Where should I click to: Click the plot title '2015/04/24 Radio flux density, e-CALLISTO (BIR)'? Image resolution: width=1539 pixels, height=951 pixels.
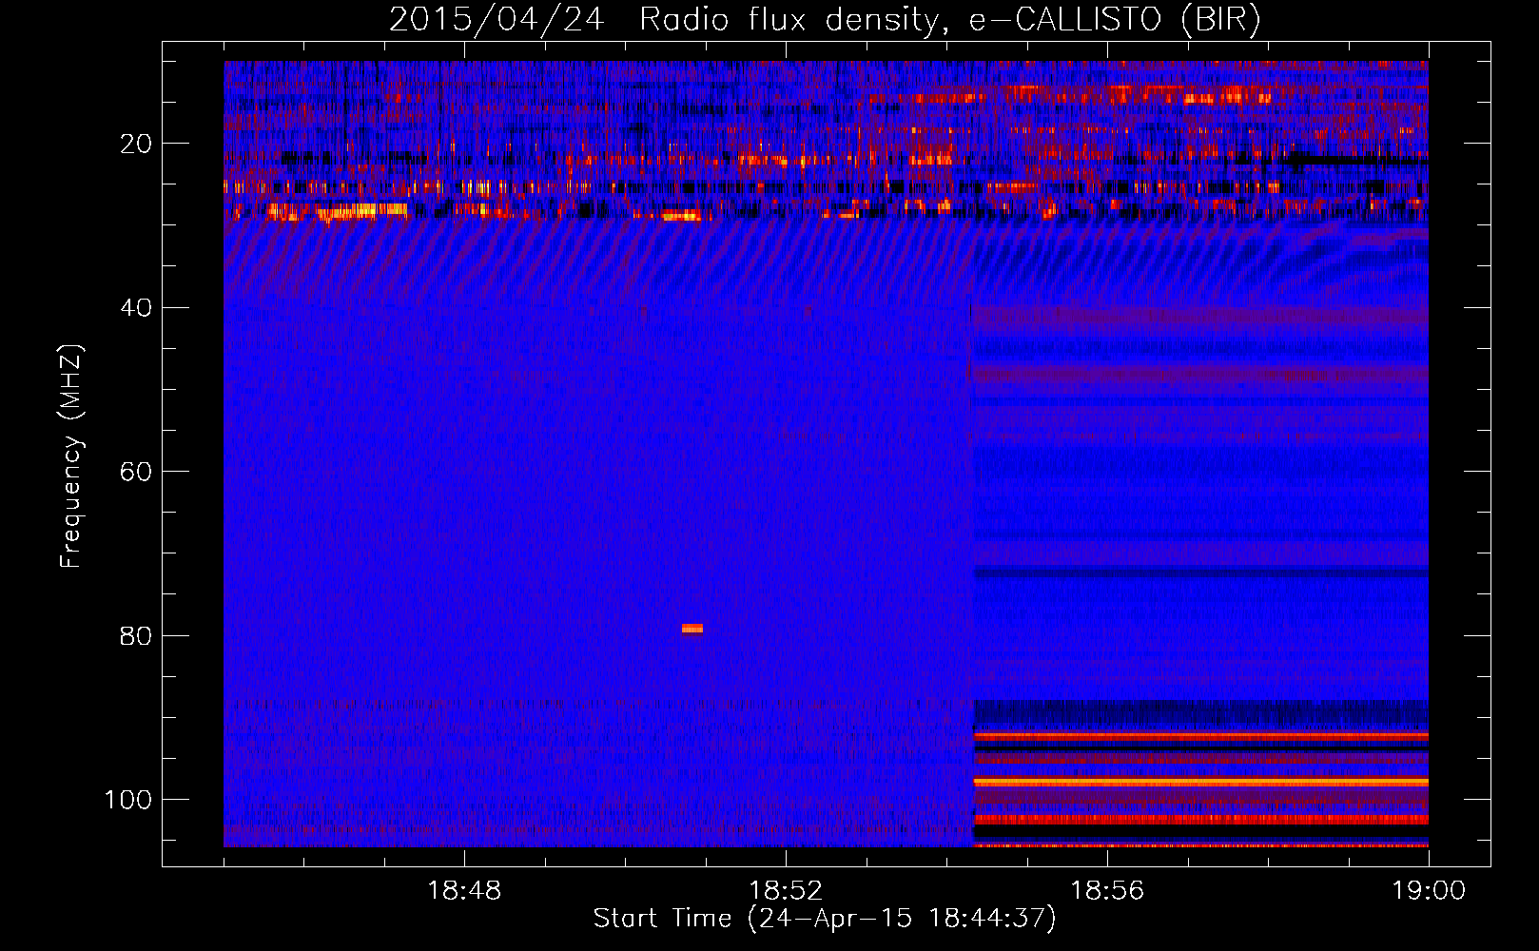[825, 19]
